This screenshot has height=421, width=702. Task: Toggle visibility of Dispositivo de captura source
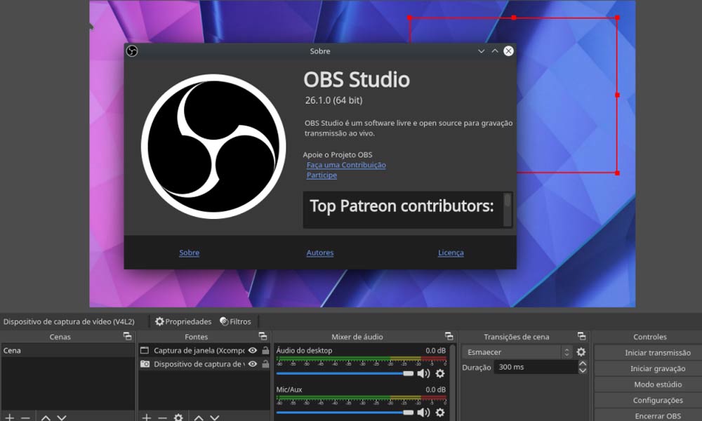click(x=253, y=364)
